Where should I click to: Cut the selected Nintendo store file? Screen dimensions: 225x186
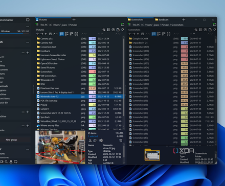point(90,141)
